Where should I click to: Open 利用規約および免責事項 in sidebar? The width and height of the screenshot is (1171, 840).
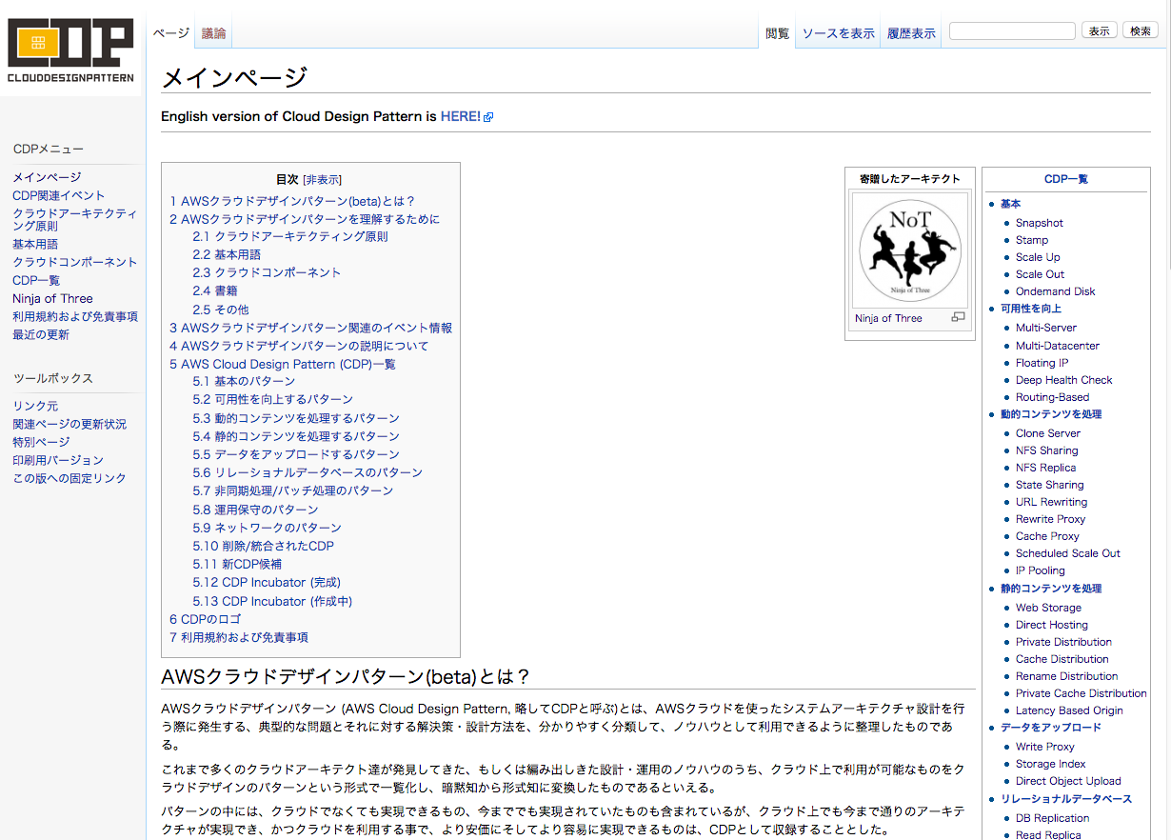(x=75, y=316)
